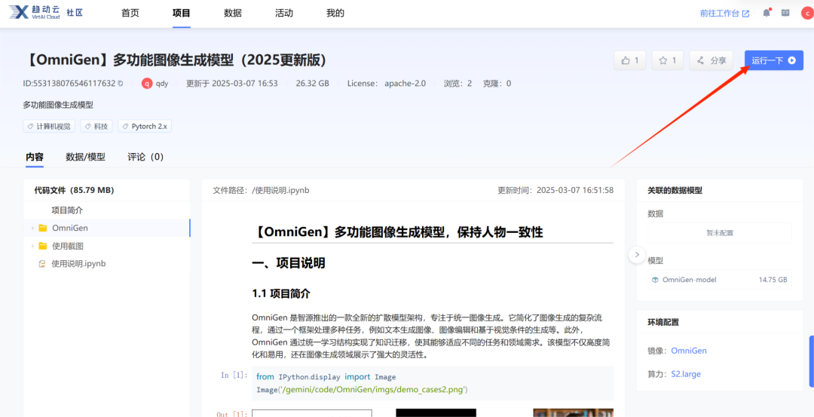814x417 pixels.
Task: Click the right-side page scrollbar
Action: tap(812, 361)
